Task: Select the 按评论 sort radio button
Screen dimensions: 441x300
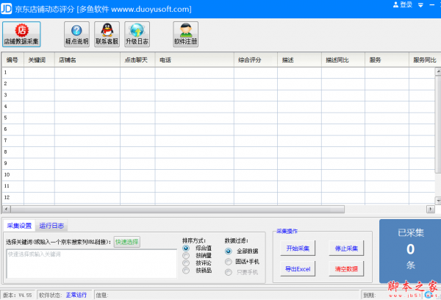Action: coord(186,262)
